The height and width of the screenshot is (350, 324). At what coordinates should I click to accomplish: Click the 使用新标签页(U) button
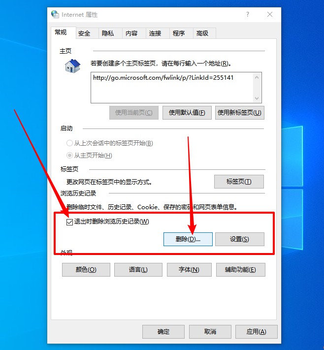click(240, 113)
